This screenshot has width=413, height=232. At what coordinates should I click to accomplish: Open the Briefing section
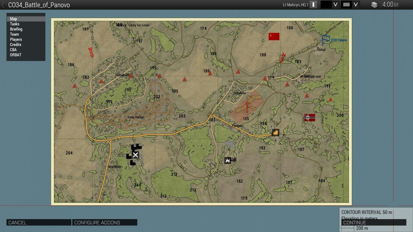click(16, 29)
